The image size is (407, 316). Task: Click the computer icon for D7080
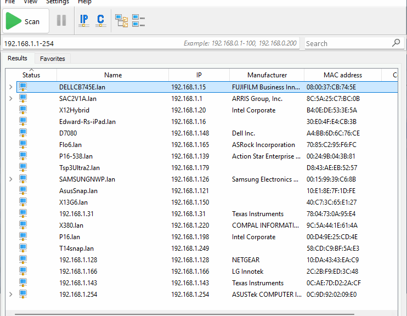click(23, 133)
